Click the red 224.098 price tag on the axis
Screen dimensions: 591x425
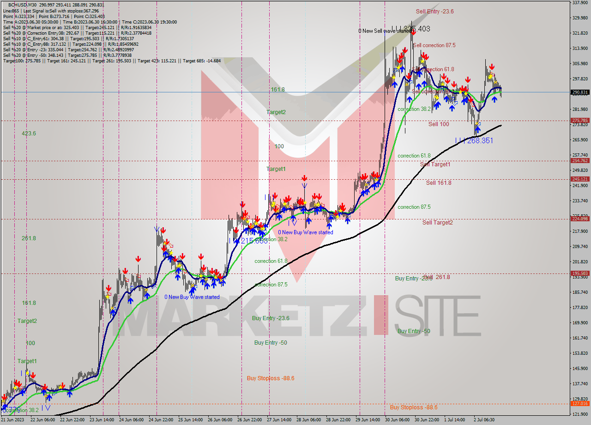click(x=580, y=219)
